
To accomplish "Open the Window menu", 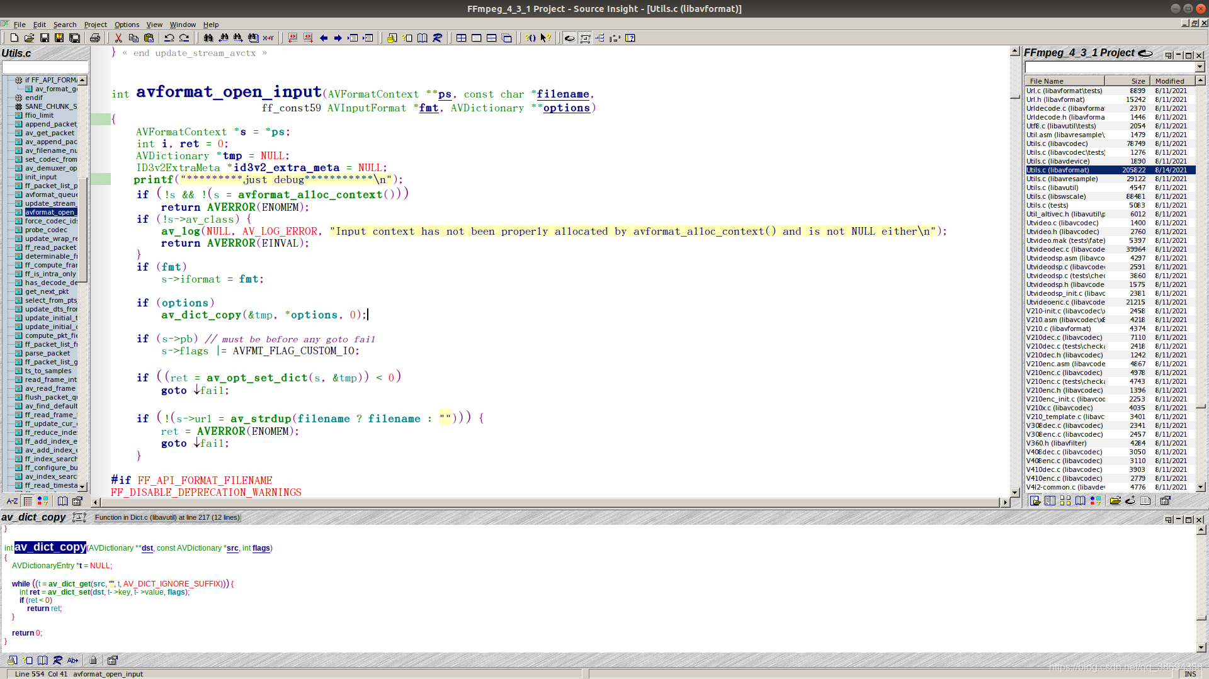I will coord(183,25).
